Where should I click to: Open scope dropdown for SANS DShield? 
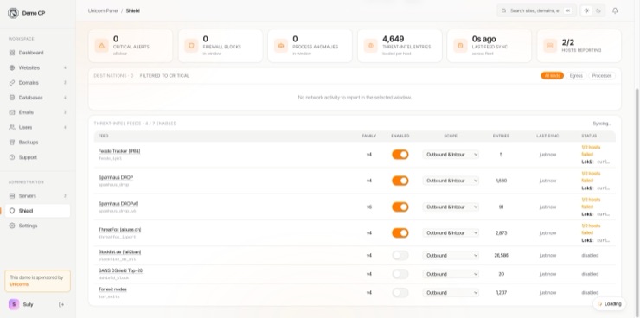click(451, 274)
